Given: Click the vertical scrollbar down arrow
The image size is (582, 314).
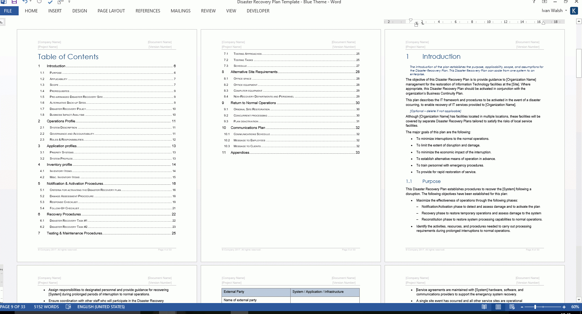Looking at the screenshot, I should tap(579, 300).
